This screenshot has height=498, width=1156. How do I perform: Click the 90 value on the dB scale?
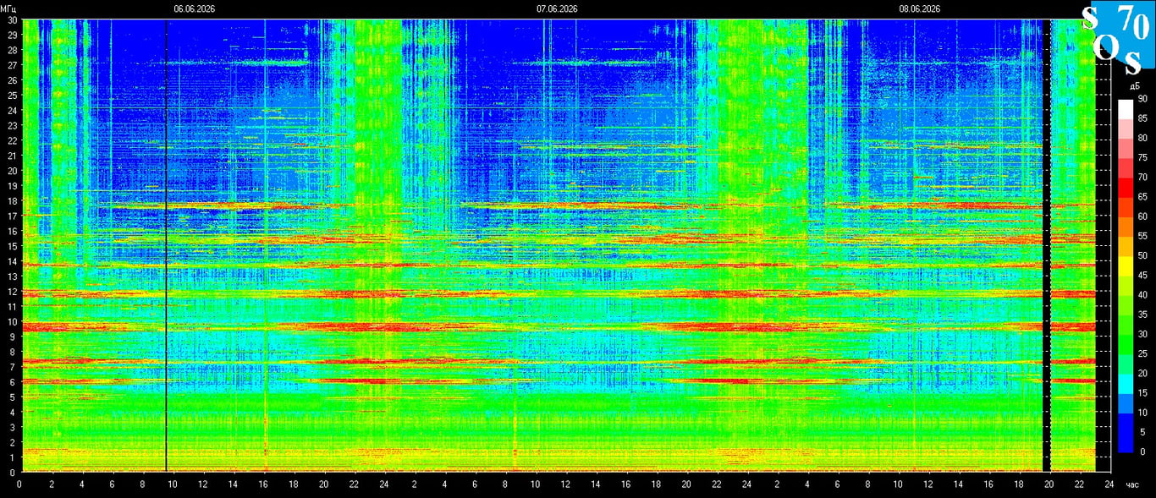click(1142, 99)
